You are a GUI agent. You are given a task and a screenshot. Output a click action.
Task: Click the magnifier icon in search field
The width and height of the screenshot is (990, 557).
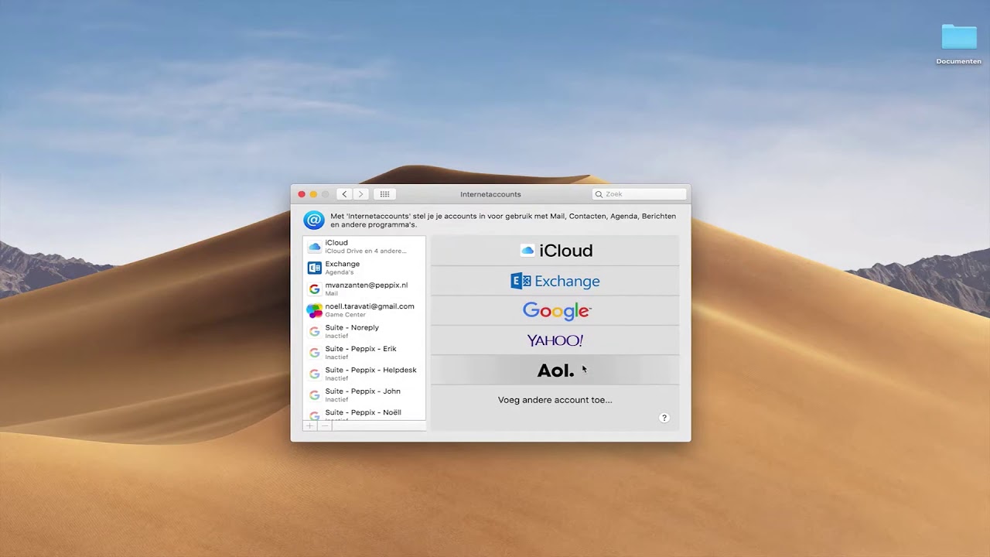(599, 194)
